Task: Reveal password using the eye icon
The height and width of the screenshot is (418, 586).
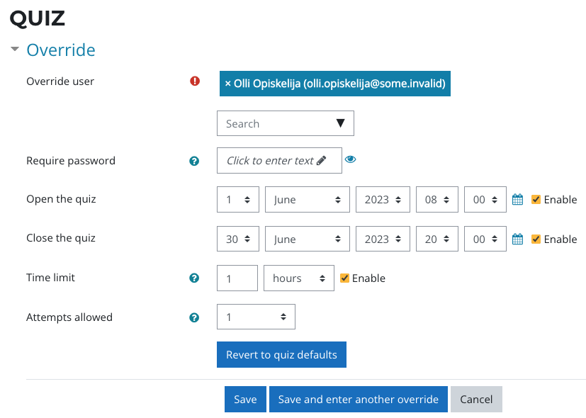Action: click(x=350, y=160)
